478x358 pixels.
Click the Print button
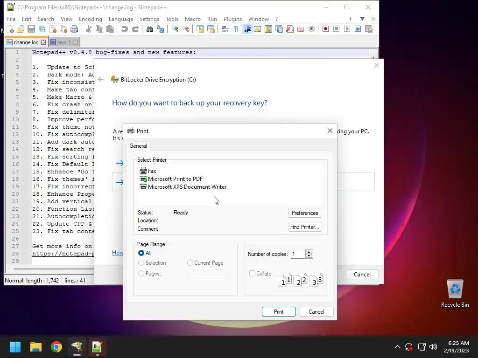click(279, 312)
